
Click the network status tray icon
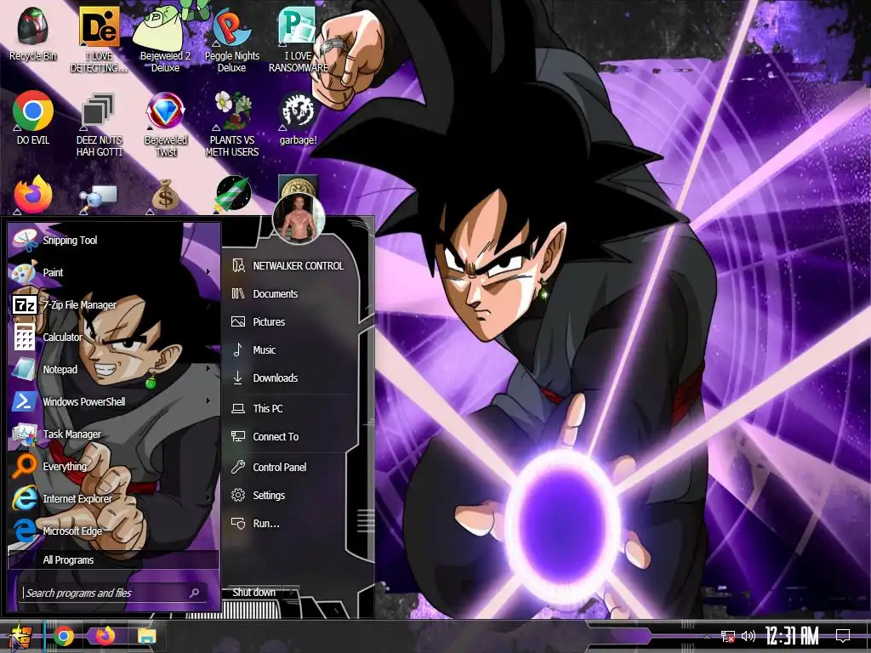pos(728,636)
